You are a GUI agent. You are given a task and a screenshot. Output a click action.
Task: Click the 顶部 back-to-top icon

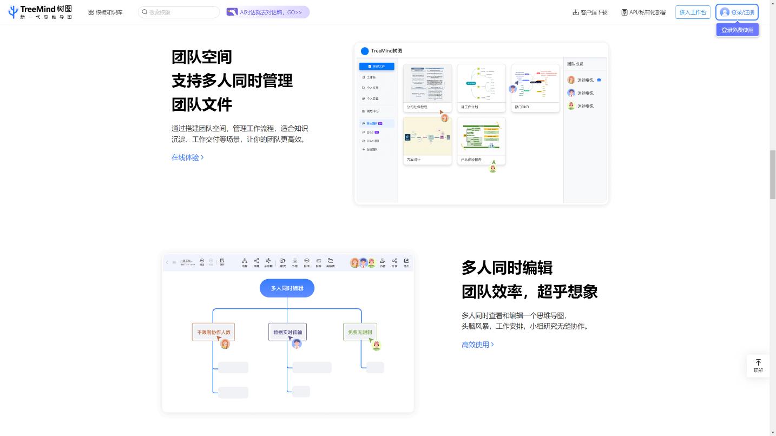(x=758, y=366)
